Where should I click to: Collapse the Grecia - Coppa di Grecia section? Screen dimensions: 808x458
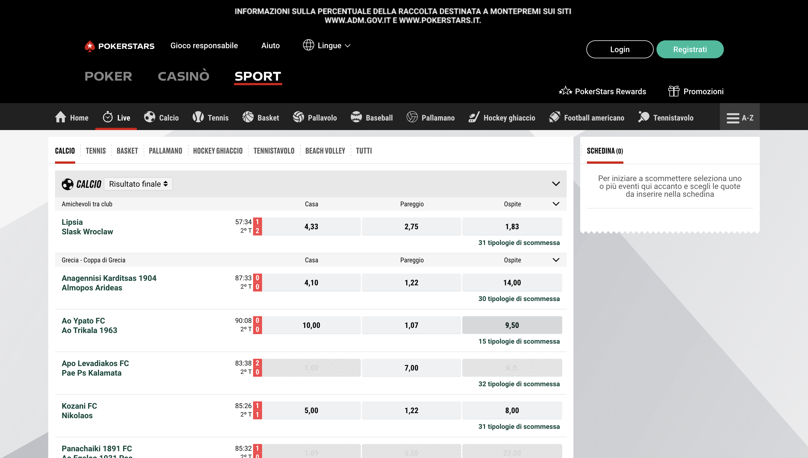[x=555, y=260]
